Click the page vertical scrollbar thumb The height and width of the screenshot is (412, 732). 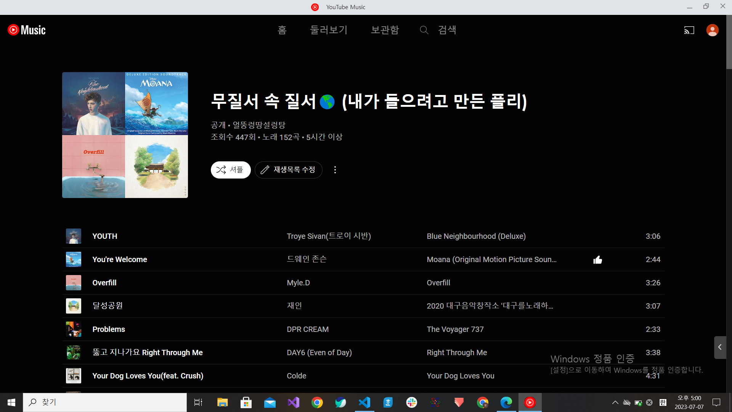[x=729, y=42]
